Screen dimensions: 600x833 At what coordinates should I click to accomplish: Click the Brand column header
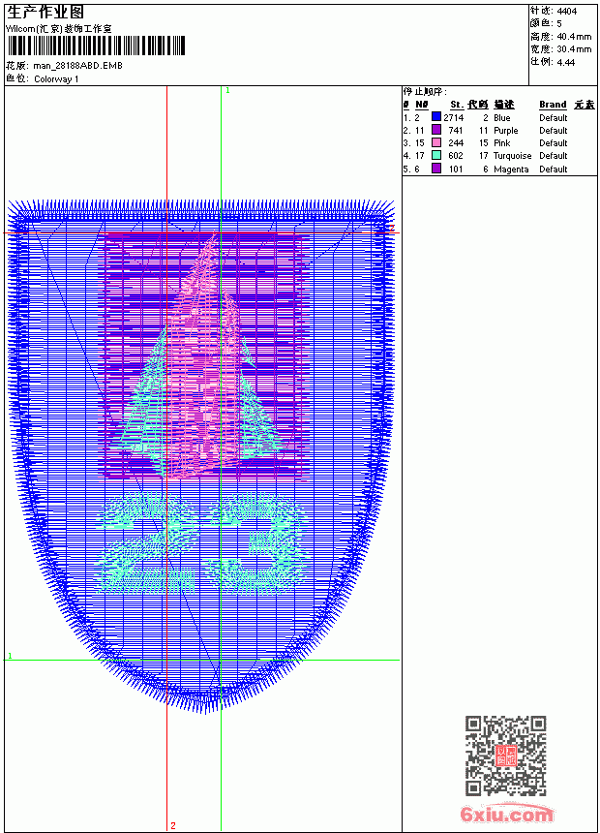tap(553, 105)
